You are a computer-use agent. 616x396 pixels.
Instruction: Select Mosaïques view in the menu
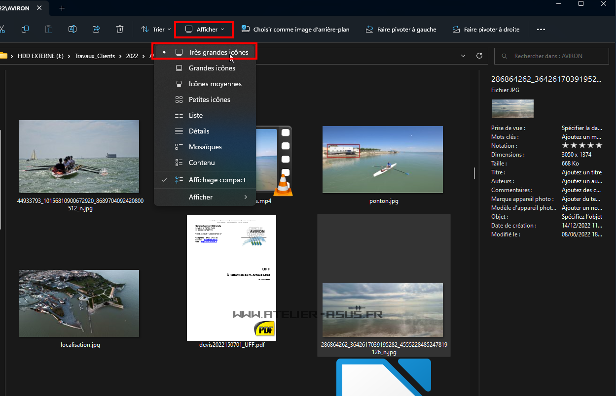coord(205,147)
